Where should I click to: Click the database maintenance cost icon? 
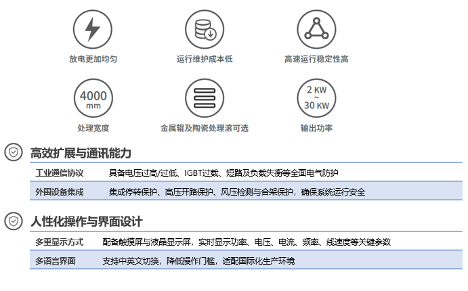point(205,29)
